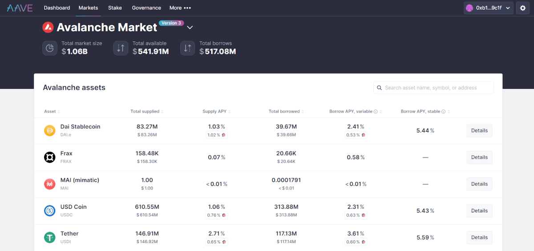This screenshot has height=251, width=534.
Task: Select the Markets tab
Action: pos(88,8)
